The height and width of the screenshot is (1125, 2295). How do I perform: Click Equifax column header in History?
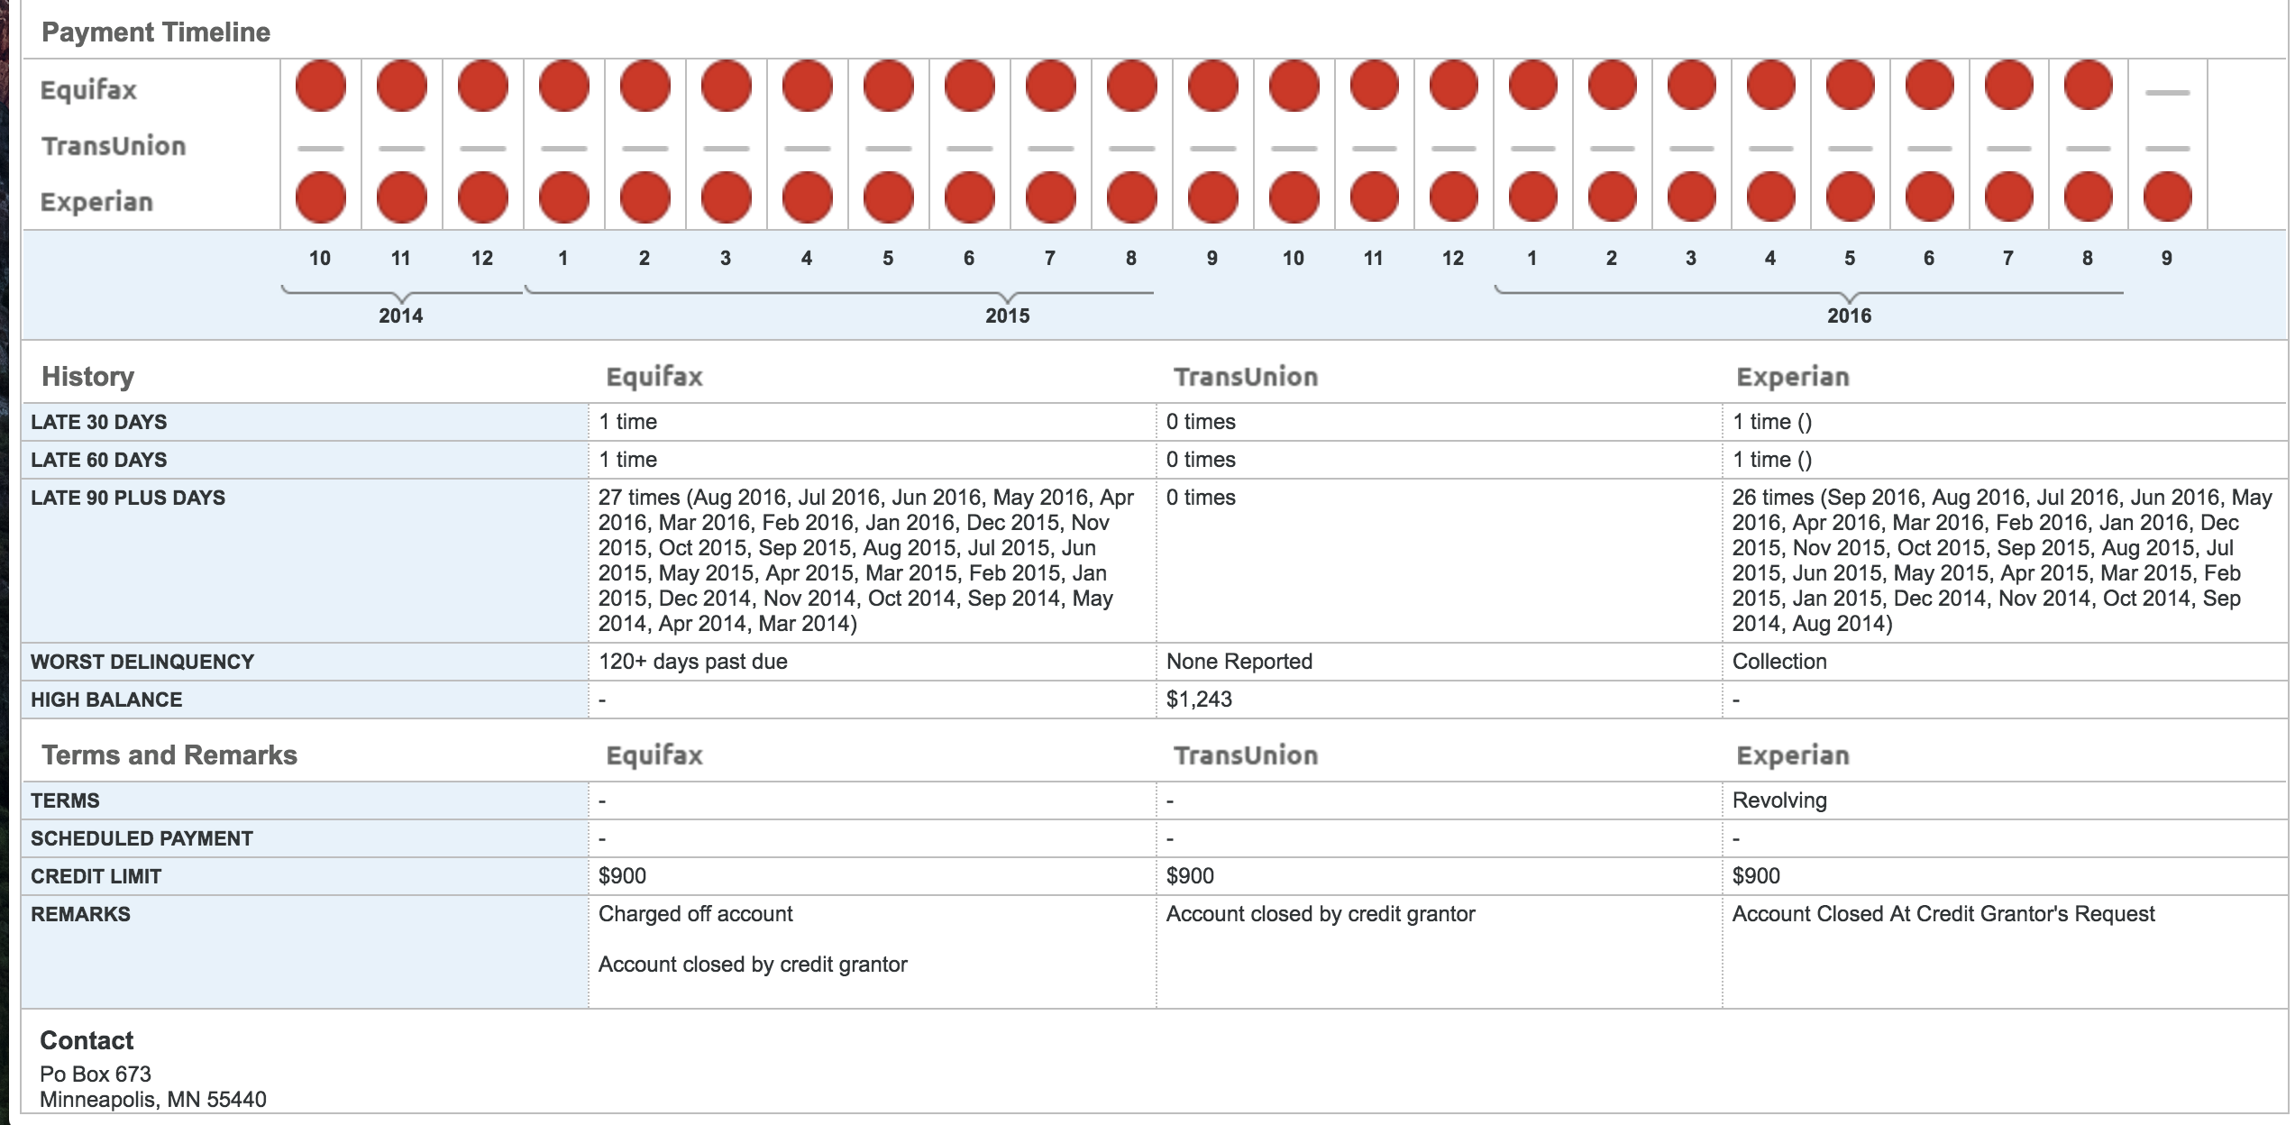coord(654,377)
